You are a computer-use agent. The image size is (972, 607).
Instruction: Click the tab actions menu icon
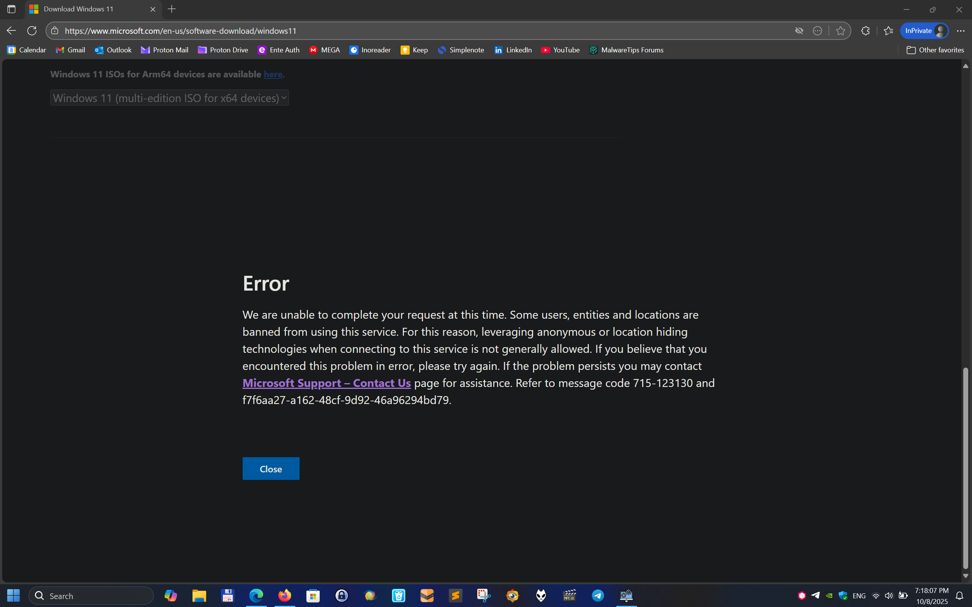click(x=11, y=9)
